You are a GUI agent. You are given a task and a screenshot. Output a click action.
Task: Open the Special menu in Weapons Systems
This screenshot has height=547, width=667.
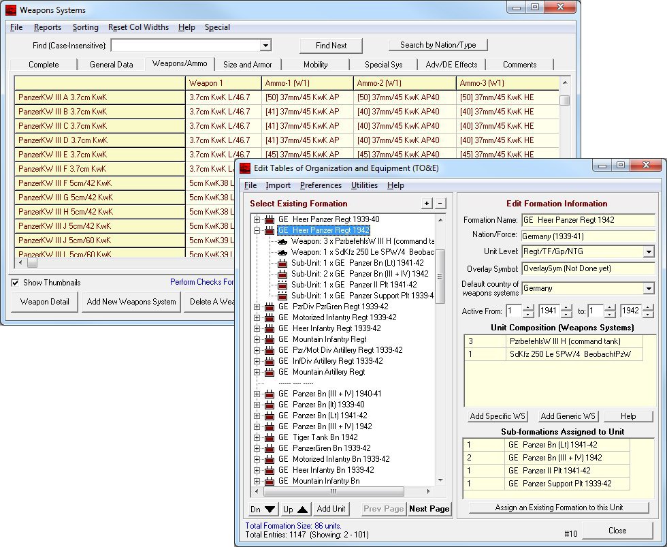pos(217,27)
